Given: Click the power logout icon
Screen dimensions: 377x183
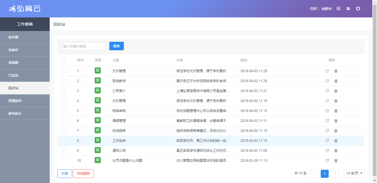Looking at the screenshot, I should [x=358, y=9].
